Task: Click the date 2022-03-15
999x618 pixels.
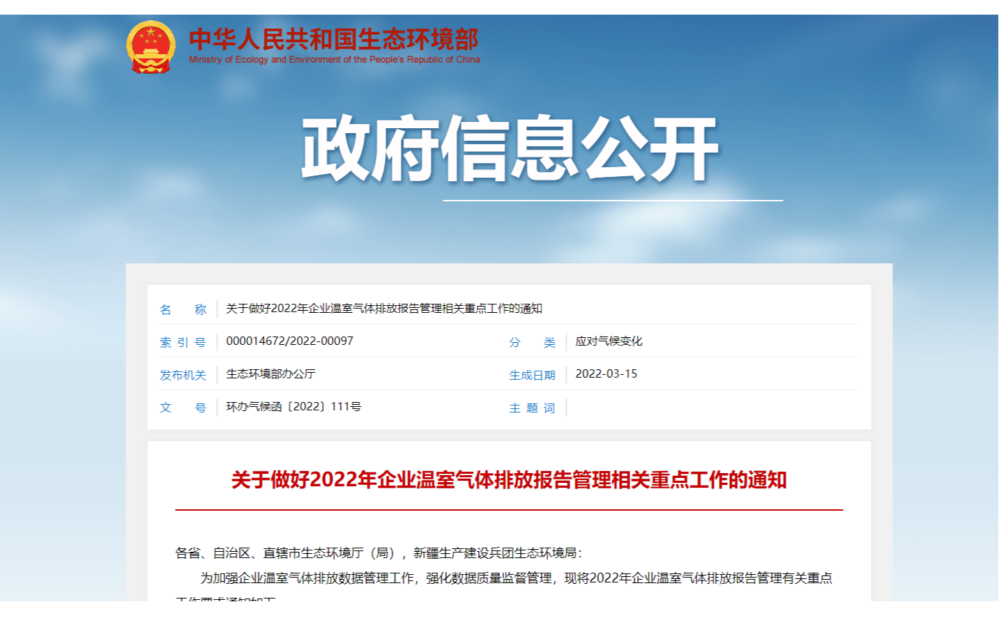Action: tap(606, 374)
